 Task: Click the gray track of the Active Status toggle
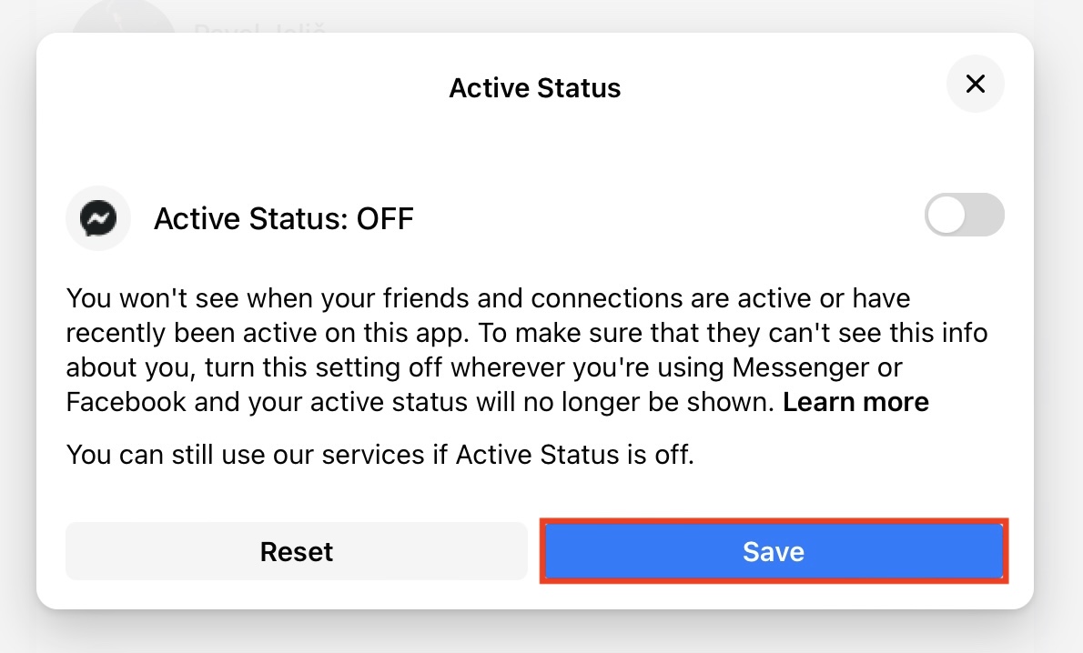click(x=985, y=216)
